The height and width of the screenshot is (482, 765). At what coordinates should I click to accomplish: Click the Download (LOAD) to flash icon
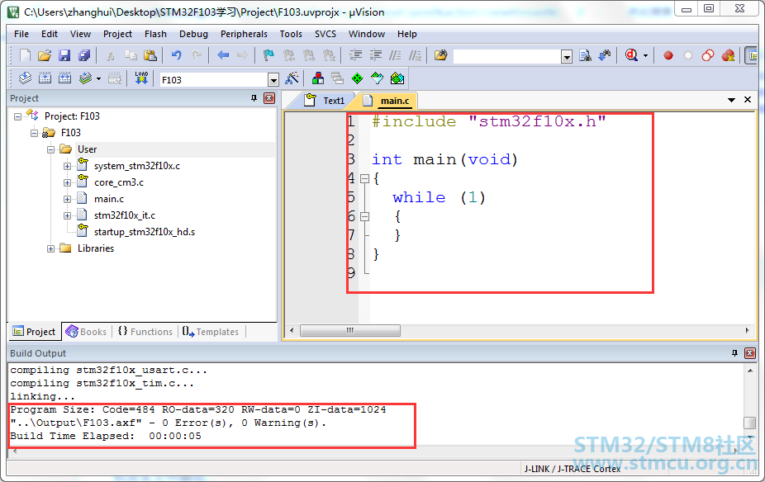pyautogui.click(x=141, y=78)
